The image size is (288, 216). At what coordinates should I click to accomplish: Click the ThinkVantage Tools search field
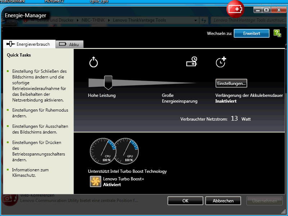point(248,20)
